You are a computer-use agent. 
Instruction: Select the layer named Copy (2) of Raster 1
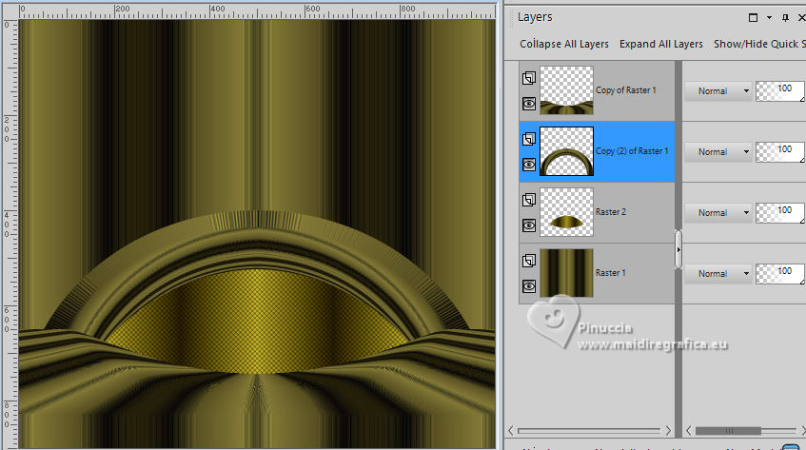pos(632,151)
